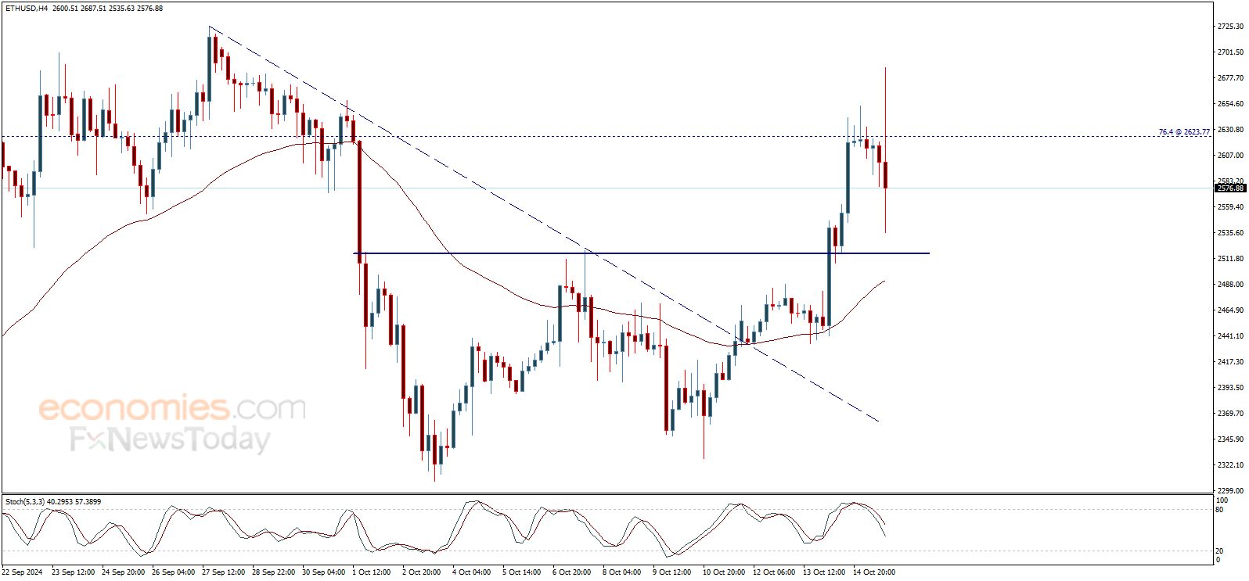Click the 22 Sep 2024 date label
This screenshot has height=581, width=1249.
(x=22, y=572)
